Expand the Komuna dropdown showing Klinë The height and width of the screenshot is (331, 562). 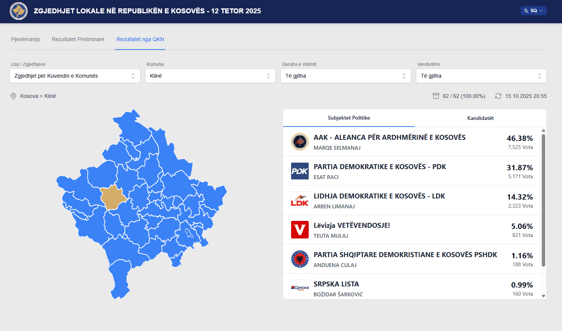(210, 76)
